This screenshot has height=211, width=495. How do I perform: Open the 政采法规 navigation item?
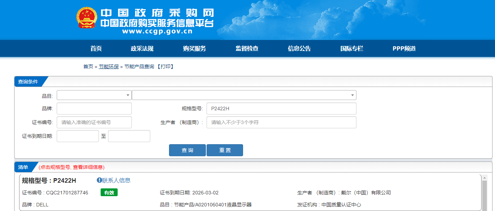(x=142, y=49)
